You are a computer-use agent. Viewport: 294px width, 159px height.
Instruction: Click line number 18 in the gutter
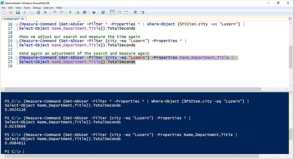(x=10, y=33)
